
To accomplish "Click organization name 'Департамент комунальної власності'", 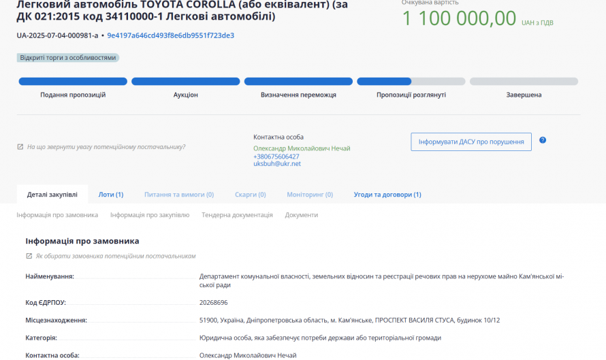I will [x=382, y=281].
